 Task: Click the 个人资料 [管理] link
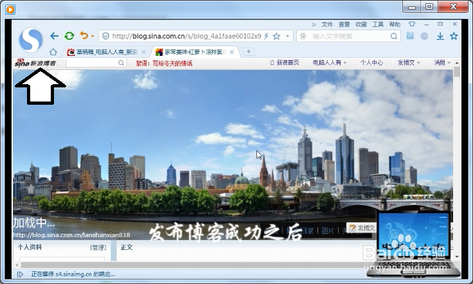tap(98, 247)
